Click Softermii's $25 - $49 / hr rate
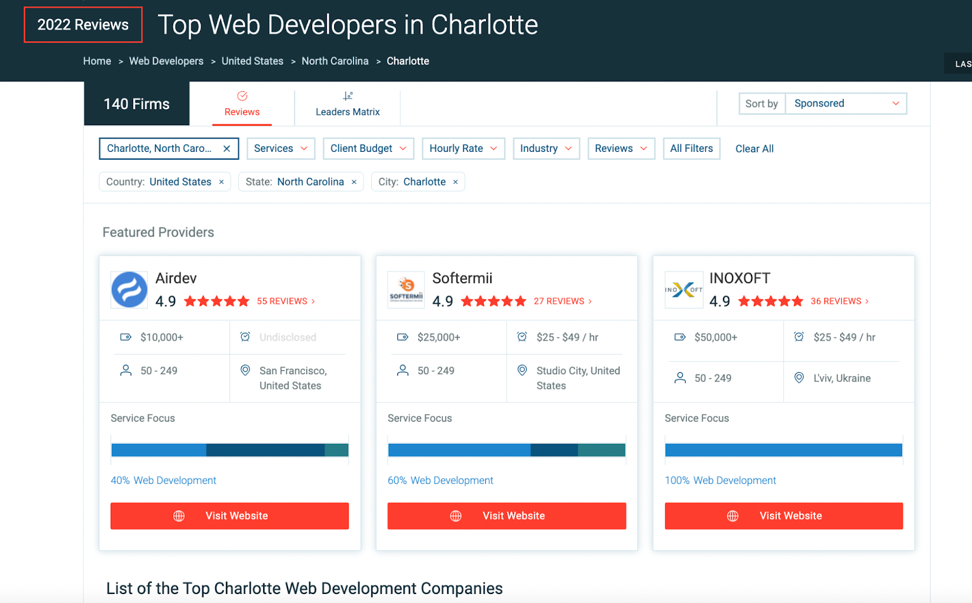The height and width of the screenshot is (603, 972). (x=567, y=337)
